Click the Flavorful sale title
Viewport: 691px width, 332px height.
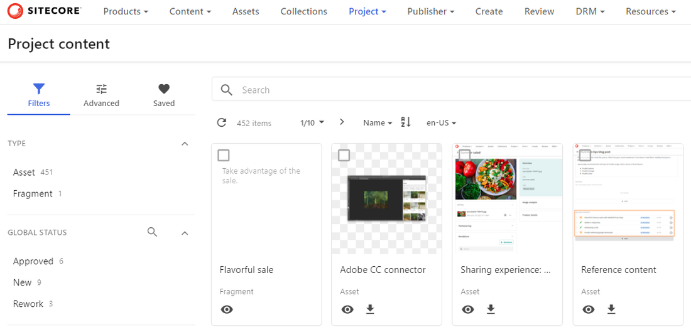click(246, 270)
